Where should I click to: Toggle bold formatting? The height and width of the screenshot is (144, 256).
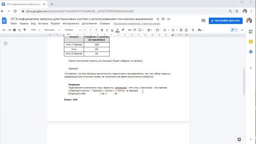tap(102, 30)
